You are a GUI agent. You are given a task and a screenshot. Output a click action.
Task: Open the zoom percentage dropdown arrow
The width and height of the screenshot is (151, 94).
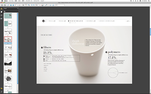(40, 5)
